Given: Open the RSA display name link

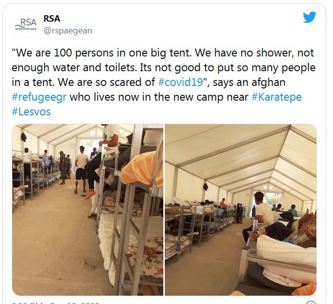Looking at the screenshot, I should click(52, 19).
